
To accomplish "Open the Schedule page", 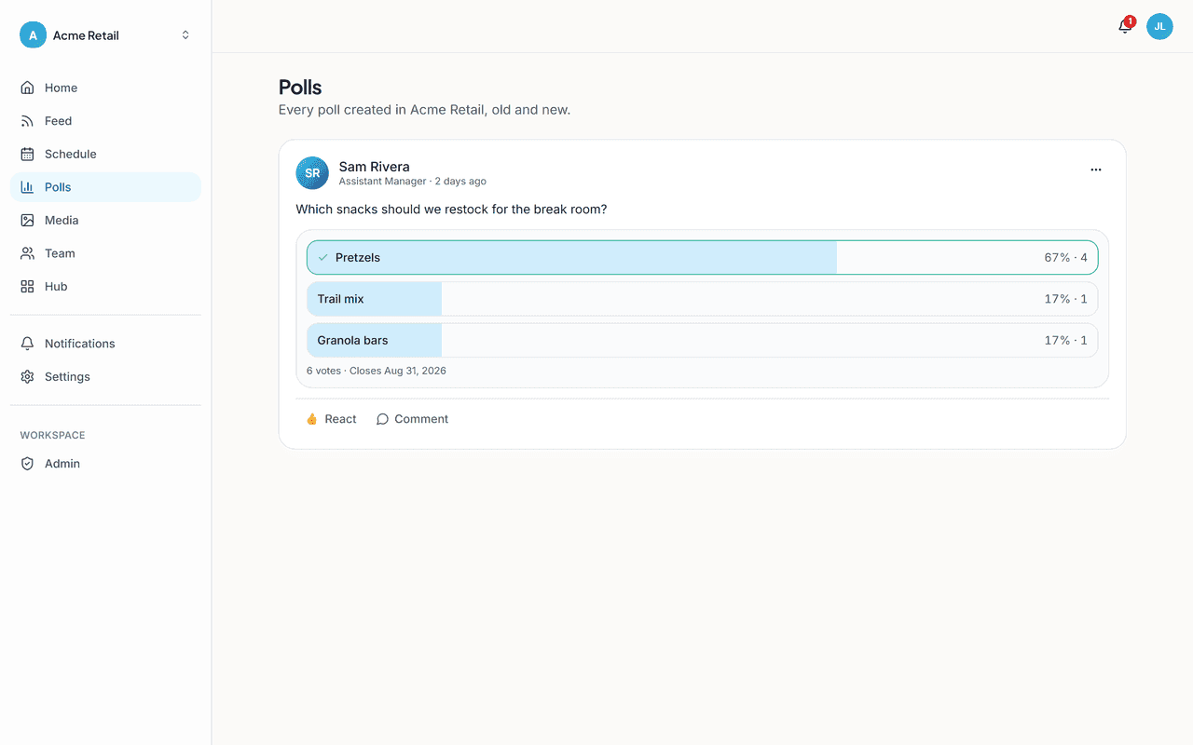I will point(105,154).
